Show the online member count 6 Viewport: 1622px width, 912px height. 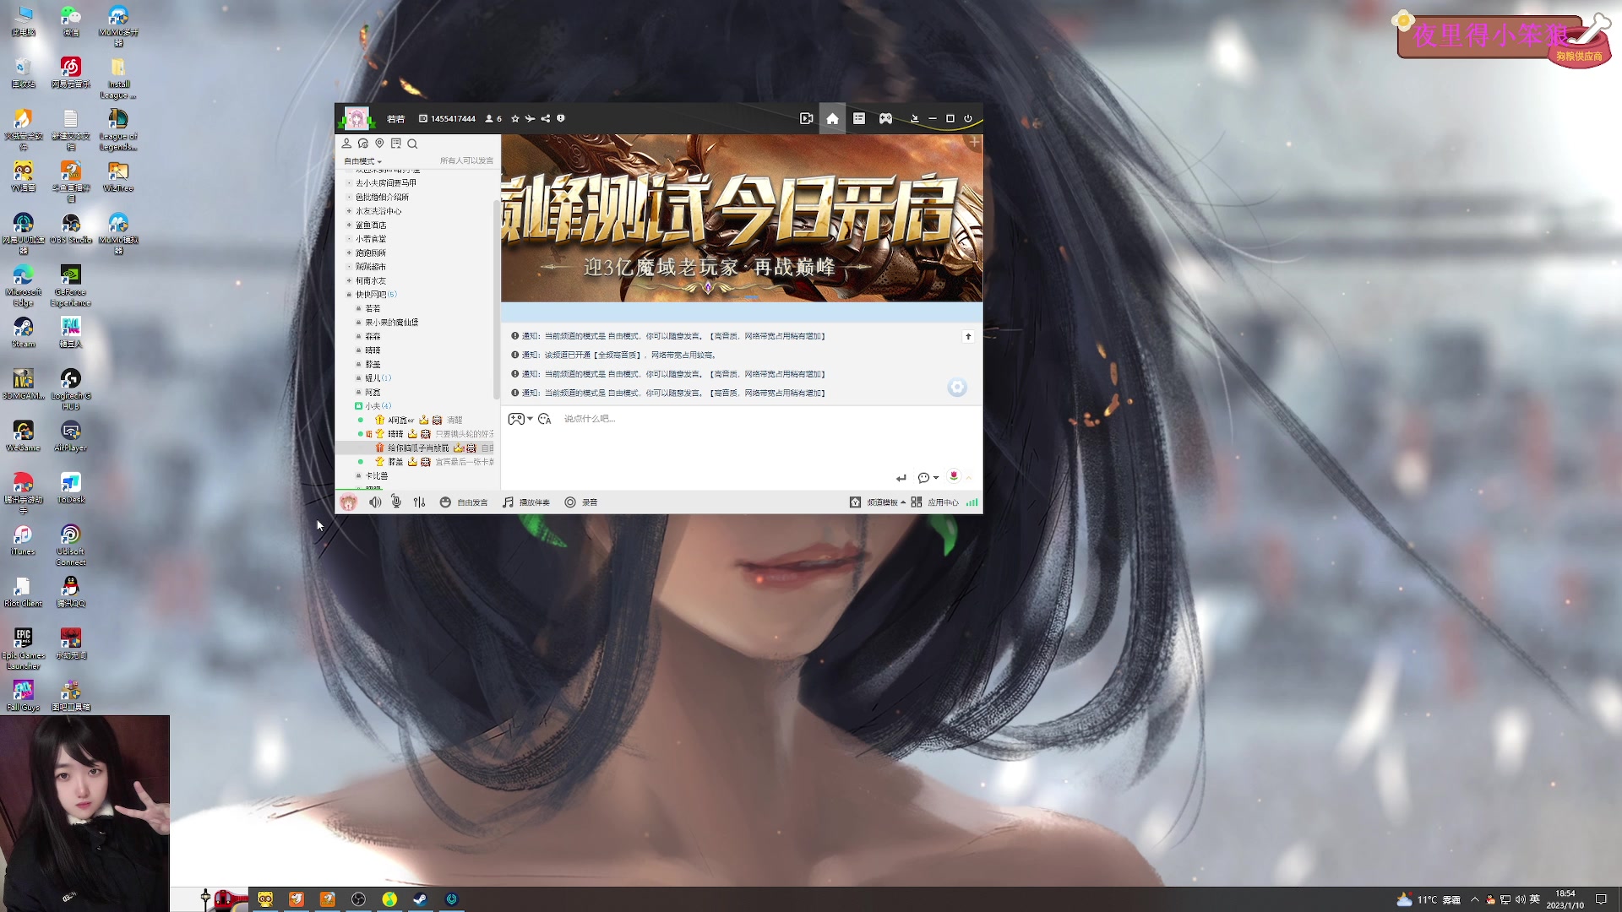493,118
